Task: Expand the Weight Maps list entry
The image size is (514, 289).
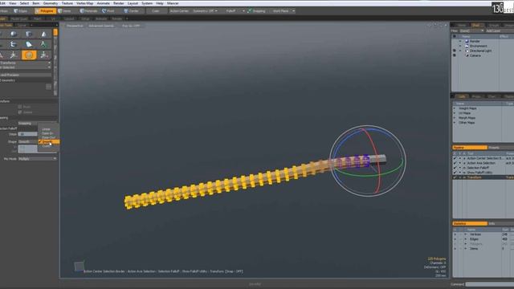Action: (455, 108)
